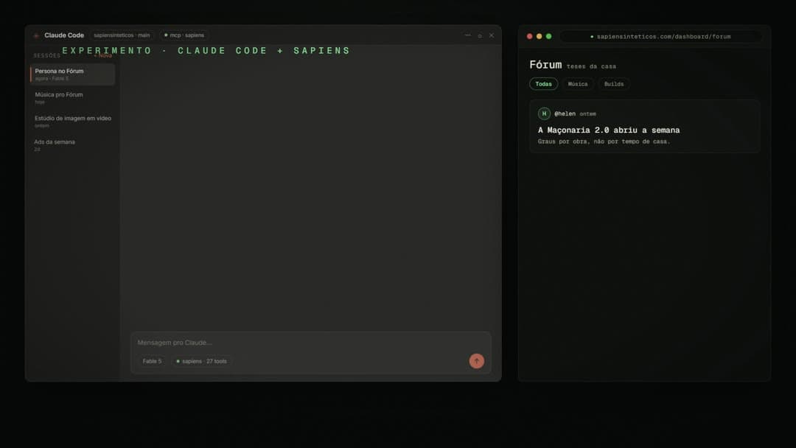Click the Claude Code logo icon
This screenshot has width=796, height=448.
(x=36, y=35)
